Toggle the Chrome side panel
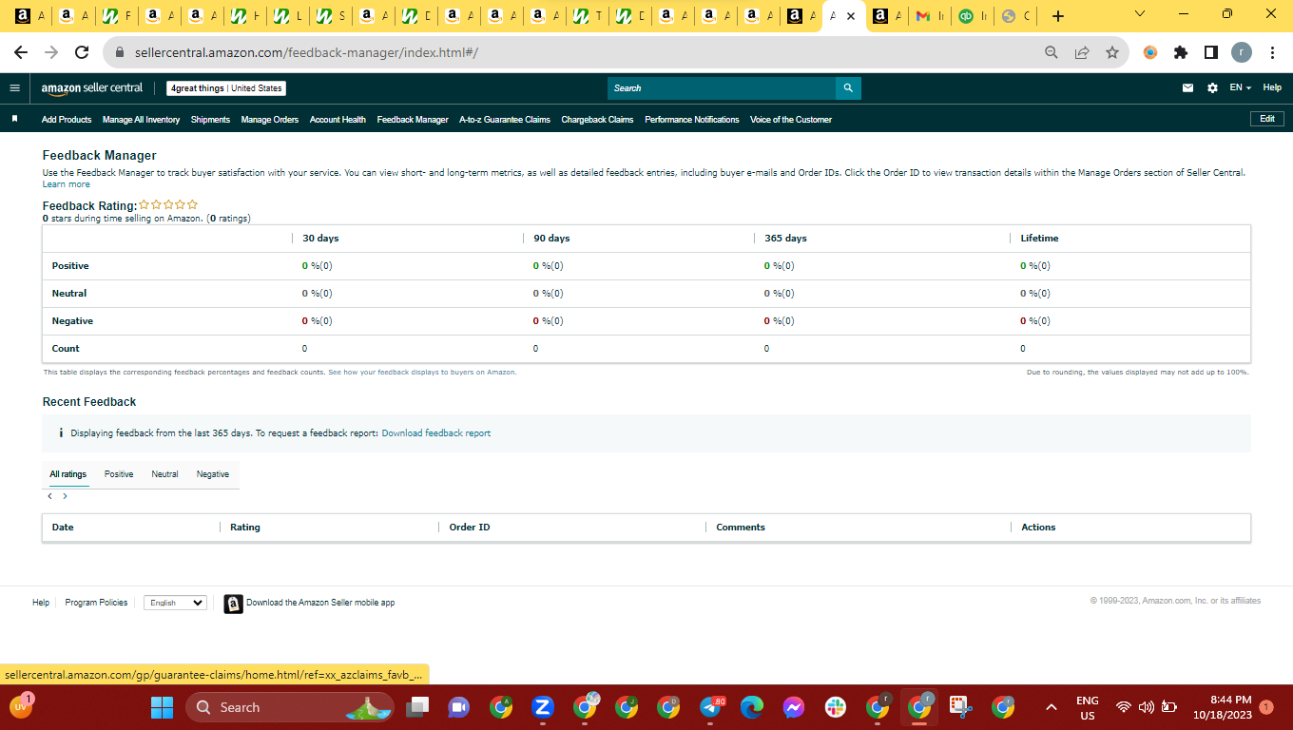Viewport: 1293px width, 730px height. pos(1210,53)
